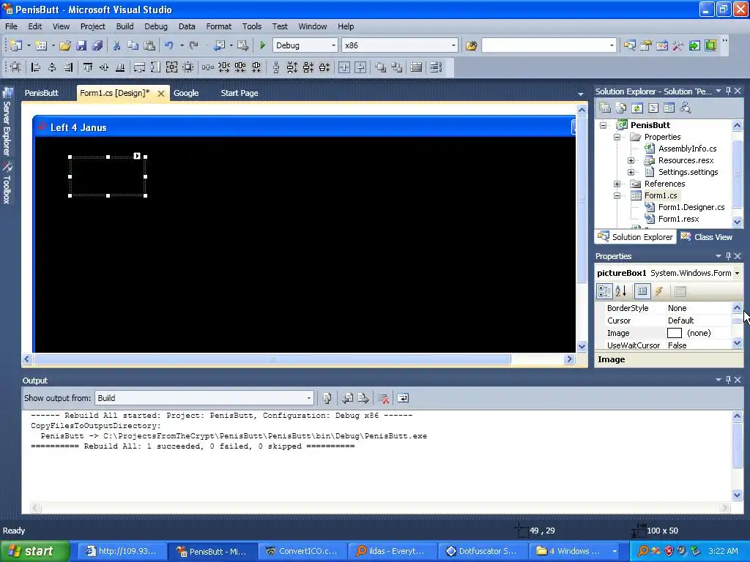Click the Save All toolbar icon
The width and height of the screenshot is (750, 562).
tap(97, 45)
